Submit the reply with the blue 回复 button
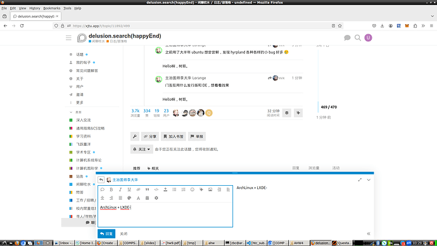Screen dimensions: 437x246 (x=106, y=234)
